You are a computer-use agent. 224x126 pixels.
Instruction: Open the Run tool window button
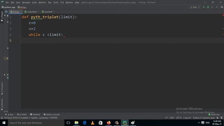click(9, 114)
